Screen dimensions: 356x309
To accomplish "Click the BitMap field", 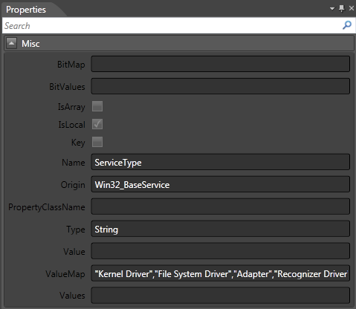I will coord(221,64).
